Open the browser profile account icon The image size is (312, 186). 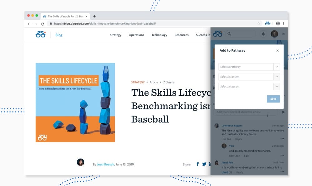(278, 23)
